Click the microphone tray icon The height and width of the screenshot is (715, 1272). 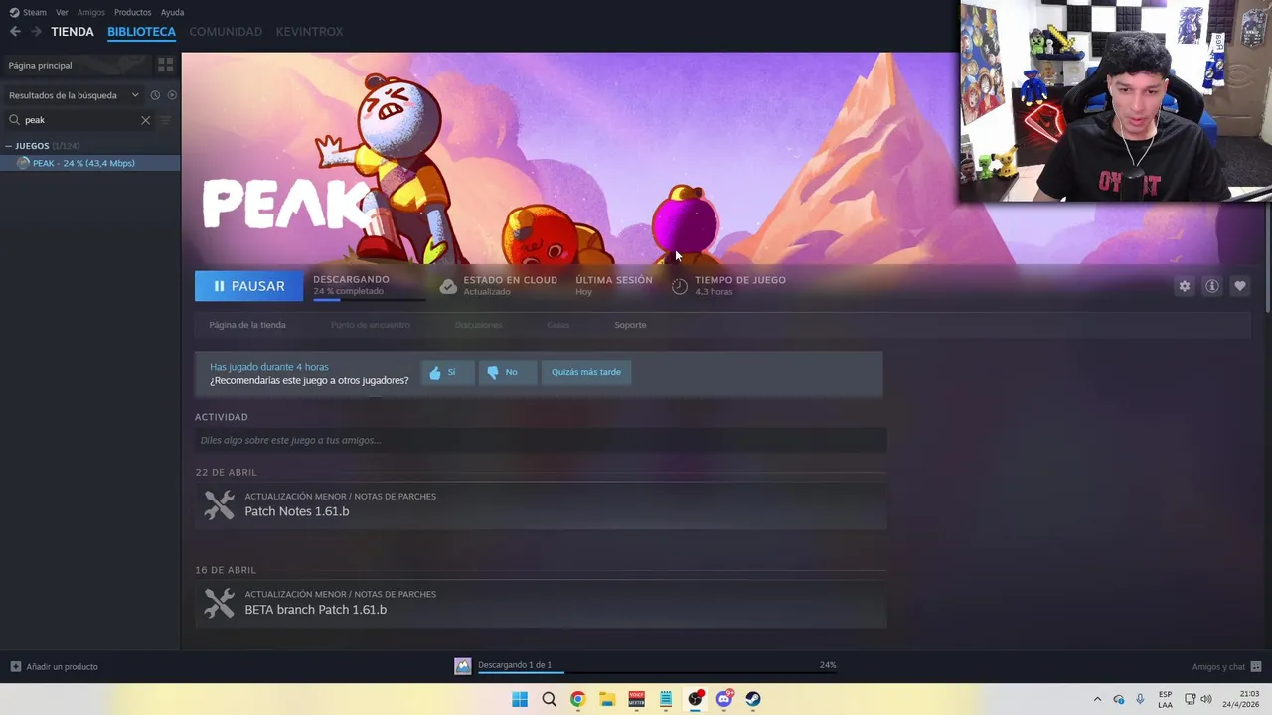point(1140,699)
